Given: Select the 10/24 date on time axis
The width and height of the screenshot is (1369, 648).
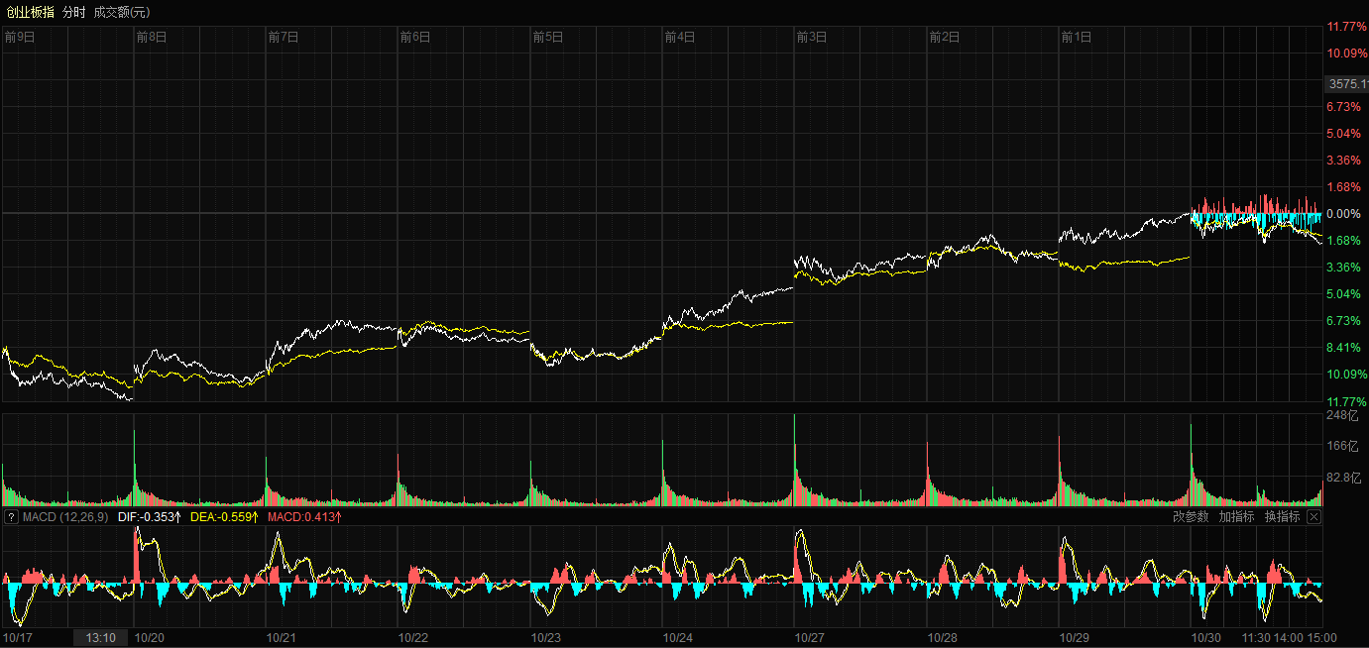Looking at the screenshot, I should tap(678, 638).
